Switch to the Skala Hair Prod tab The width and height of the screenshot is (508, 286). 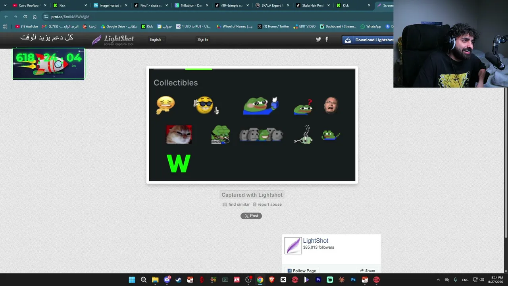tap(313, 6)
